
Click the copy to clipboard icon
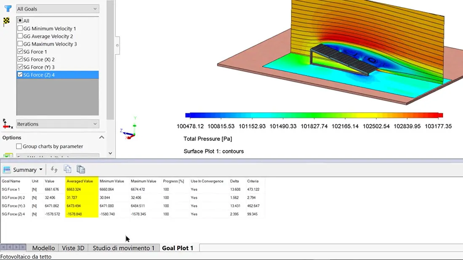[x=68, y=169]
